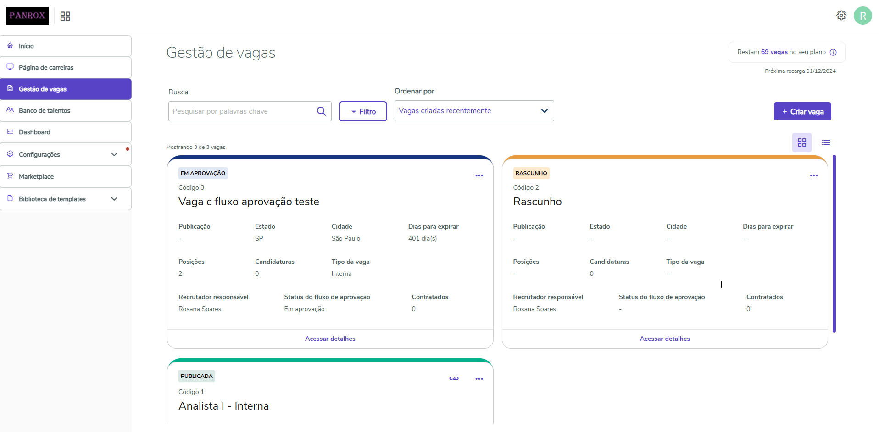Open Página de carreiras in sidebar
The image size is (879, 432).
point(66,67)
